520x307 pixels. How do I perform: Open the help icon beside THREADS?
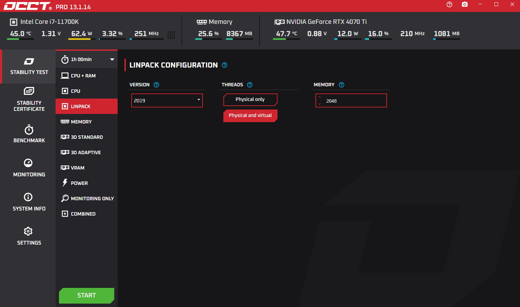coord(250,85)
